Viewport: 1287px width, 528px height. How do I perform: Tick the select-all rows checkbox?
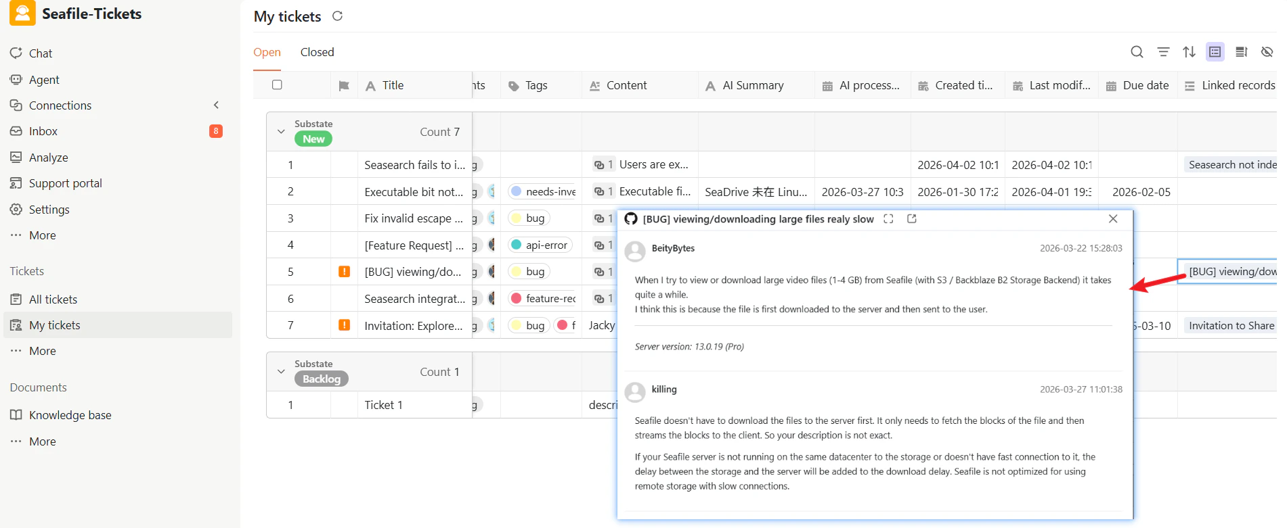coord(277,85)
